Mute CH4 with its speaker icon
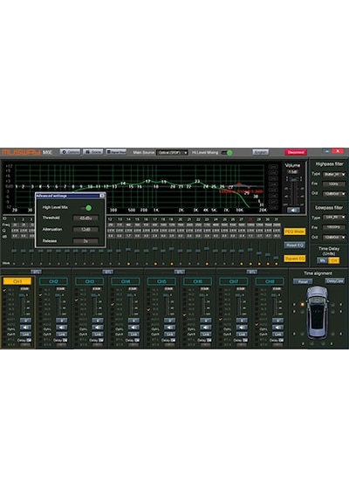The height and width of the screenshot is (498, 349). coord(133,327)
